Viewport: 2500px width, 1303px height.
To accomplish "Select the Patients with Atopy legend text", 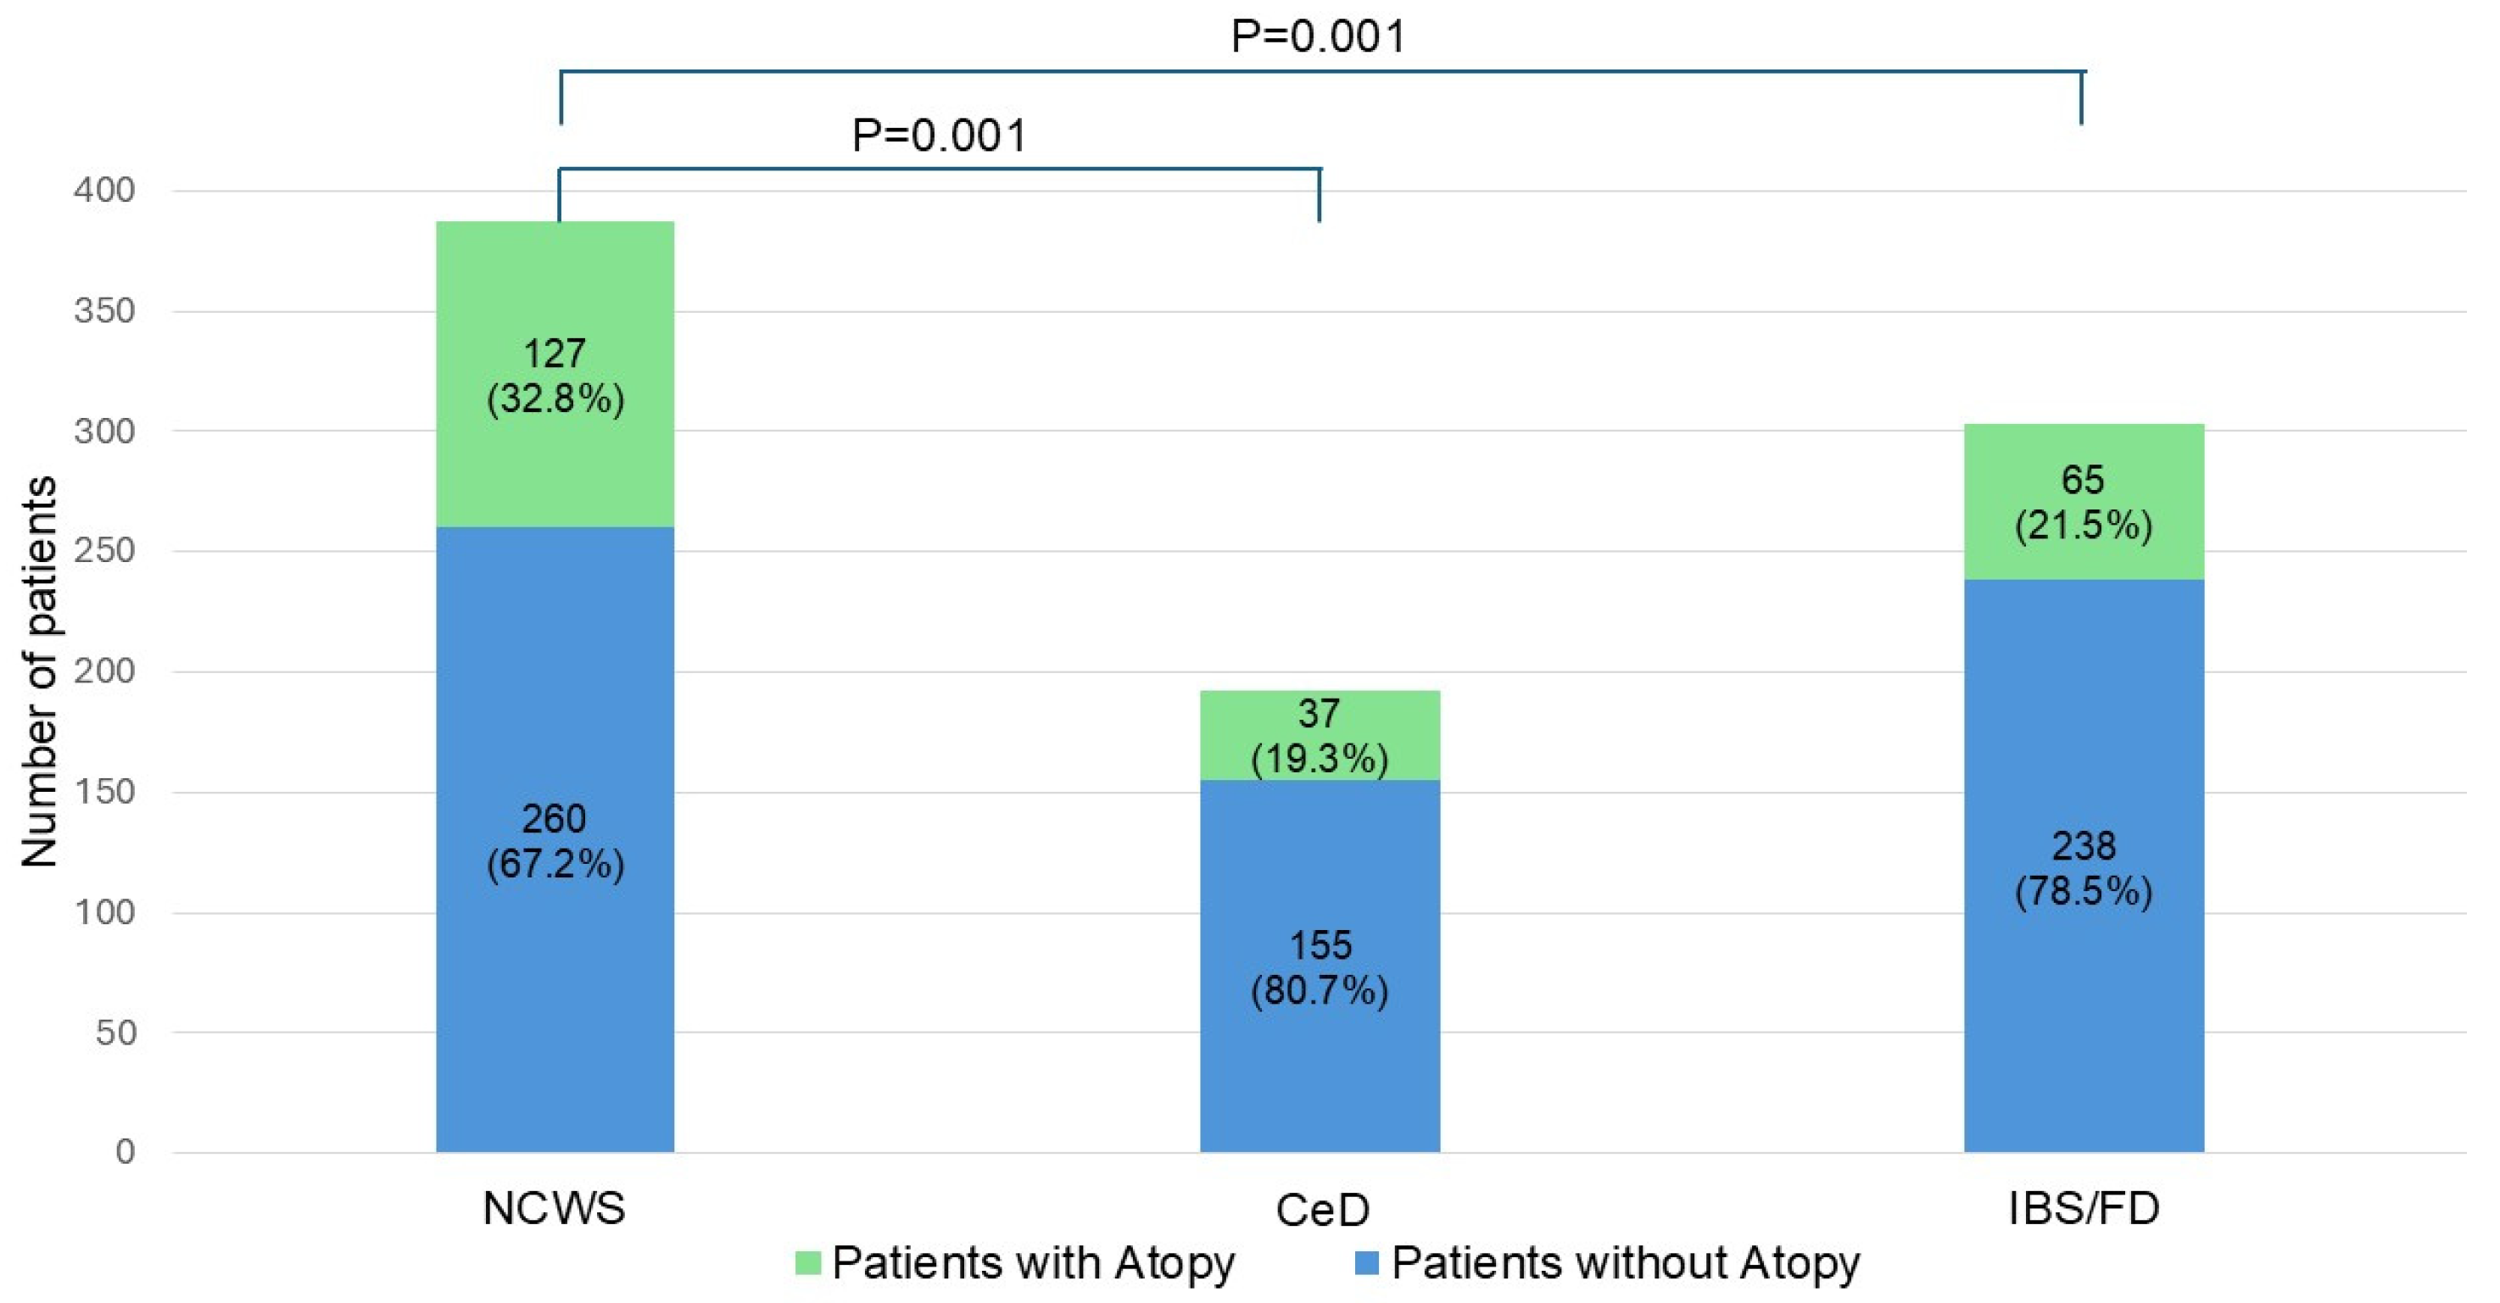I will 1033,1262.
